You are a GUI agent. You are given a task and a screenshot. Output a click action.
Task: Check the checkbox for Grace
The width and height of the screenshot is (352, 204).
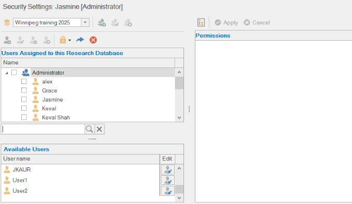(x=24, y=90)
